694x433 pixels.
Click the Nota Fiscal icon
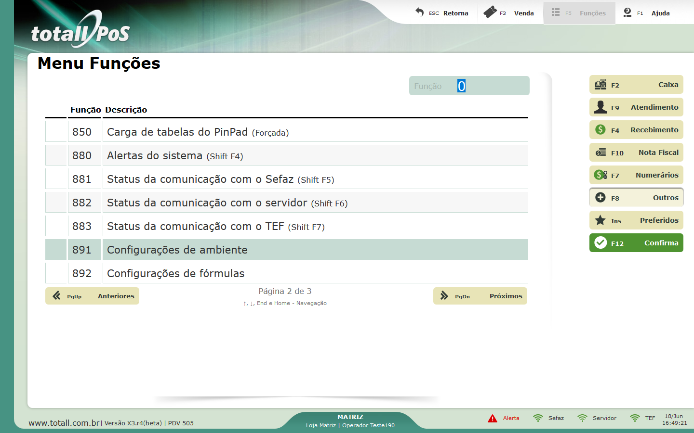tap(601, 153)
